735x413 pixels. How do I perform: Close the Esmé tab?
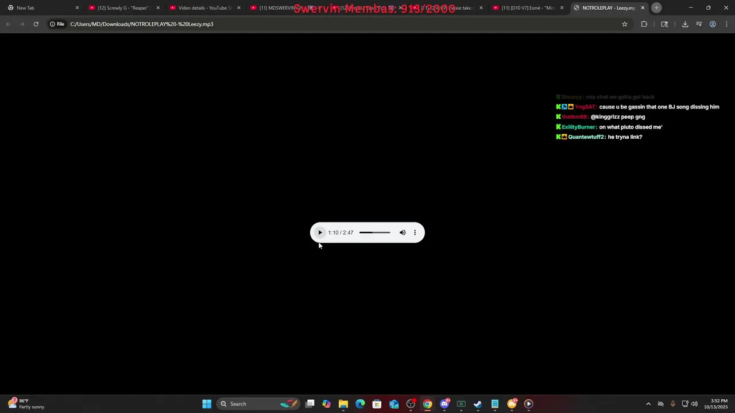click(562, 8)
